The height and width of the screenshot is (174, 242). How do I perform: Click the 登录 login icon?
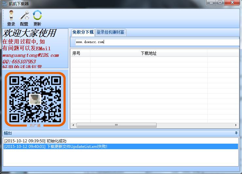click(x=11, y=18)
